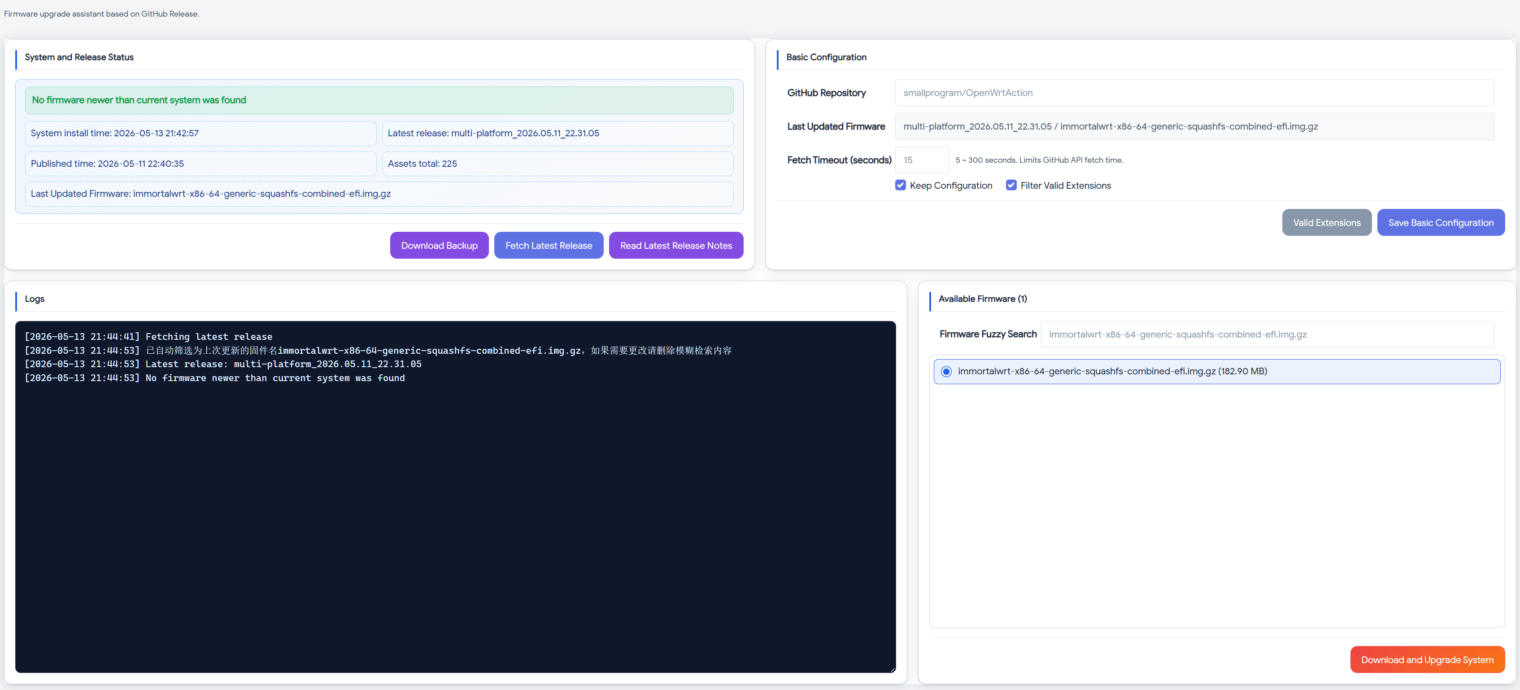Save Basic Configuration
1520x690 pixels.
(1440, 222)
